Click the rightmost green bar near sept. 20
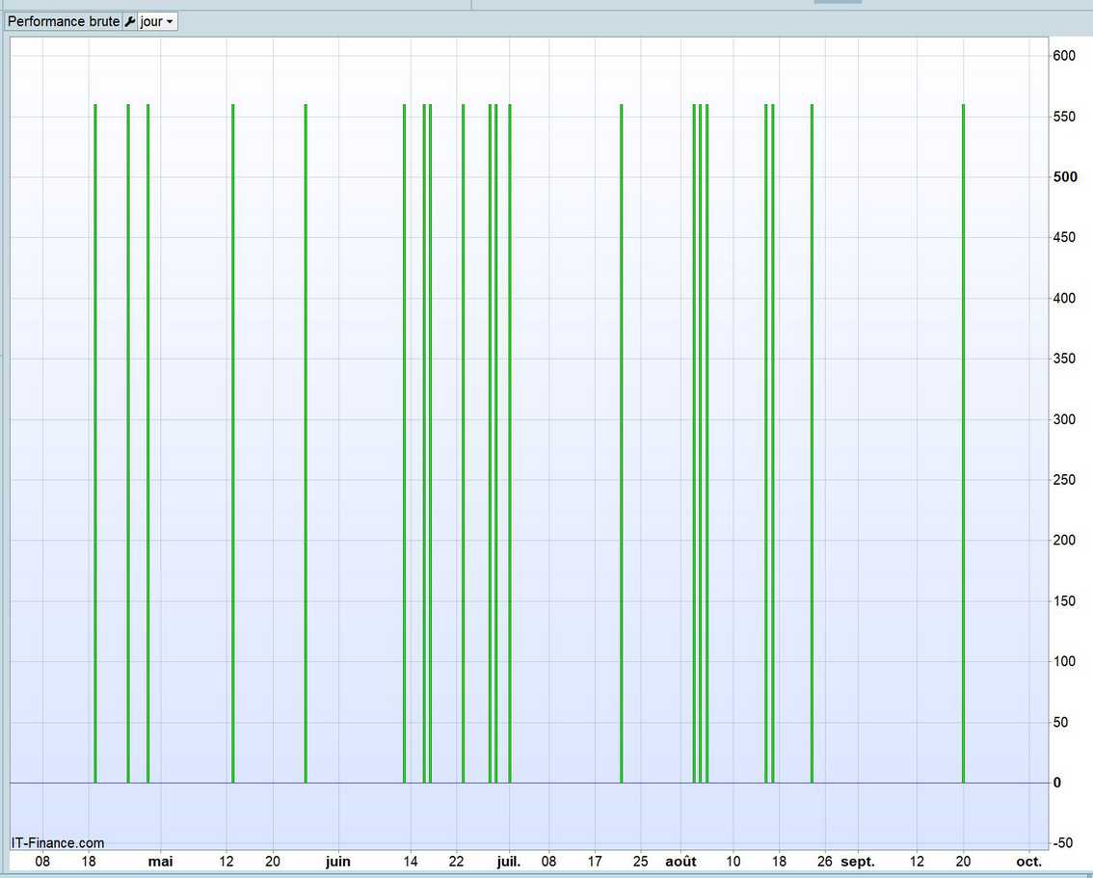The image size is (1093, 878). (x=963, y=443)
